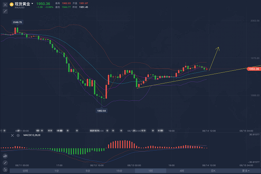Select the 1时 interval
The height and width of the screenshot is (174, 261).
coord(150,171)
